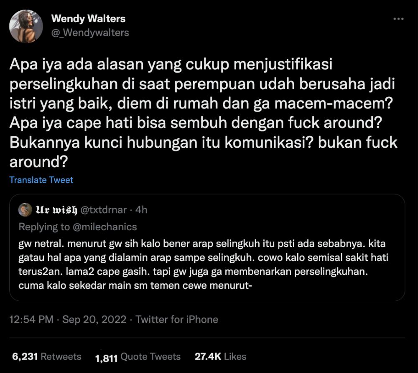The height and width of the screenshot is (373, 418).
Task: Click Wendy Walters' profile avatar
Action: tap(26, 26)
